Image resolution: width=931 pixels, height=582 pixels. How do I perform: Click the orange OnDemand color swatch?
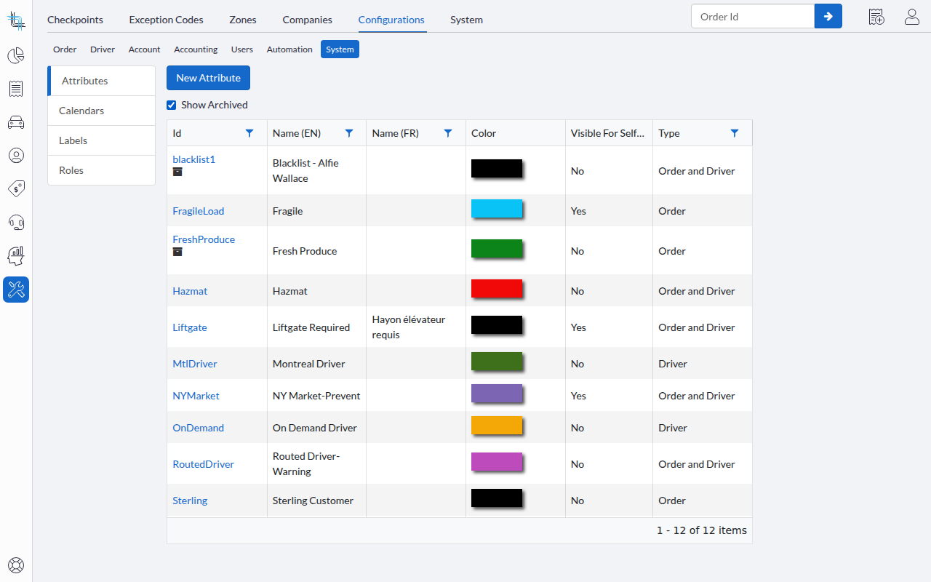coord(497,426)
